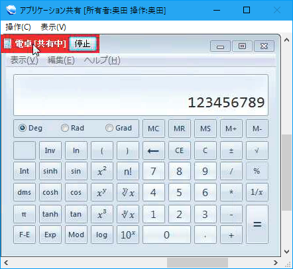Viewport: 293px width, 269px height.
Task: Click the plus-minus sign button
Action: [x=231, y=150]
